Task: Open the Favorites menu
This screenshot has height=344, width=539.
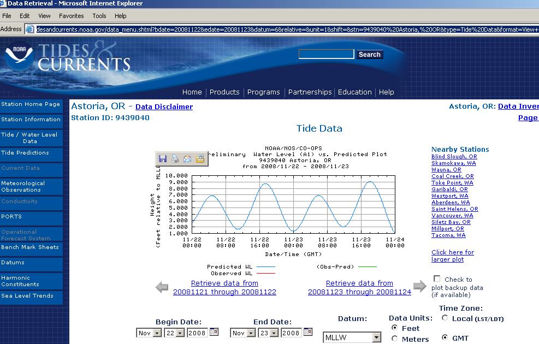Action: pos(71,16)
